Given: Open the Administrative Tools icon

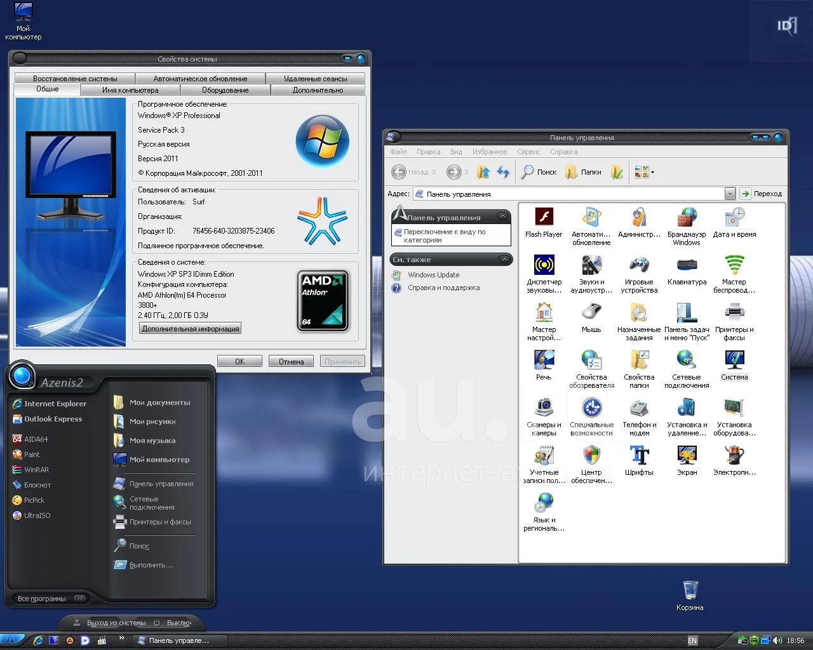Looking at the screenshot, I should point(639,222).
